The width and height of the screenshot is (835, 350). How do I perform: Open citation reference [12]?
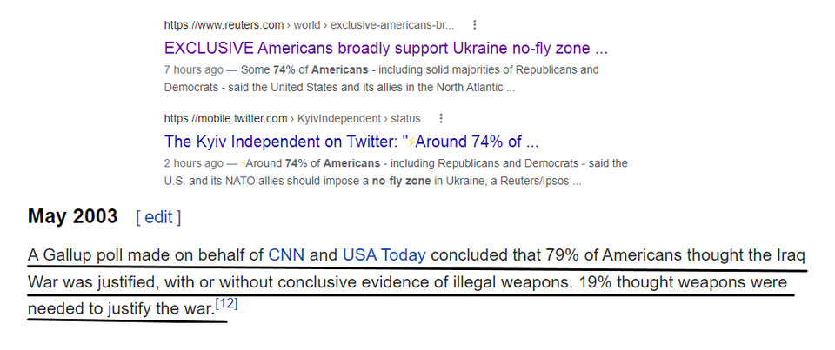tap(226, 304)
